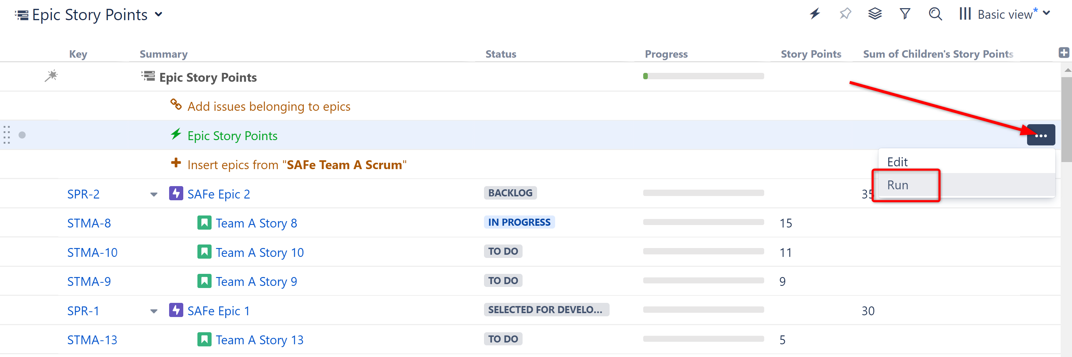Click the magic wand automation icon

[x=51, y=76]
